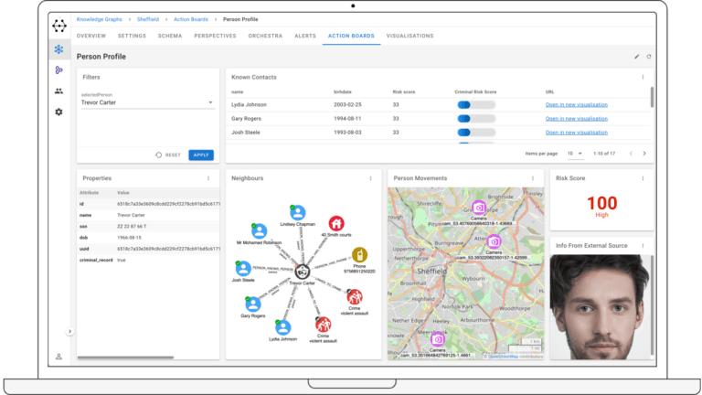Screen dimensions: 702x395
Task: Toggle Lydia Johnson's Criminal Risk Score slider
Action: 474,105
